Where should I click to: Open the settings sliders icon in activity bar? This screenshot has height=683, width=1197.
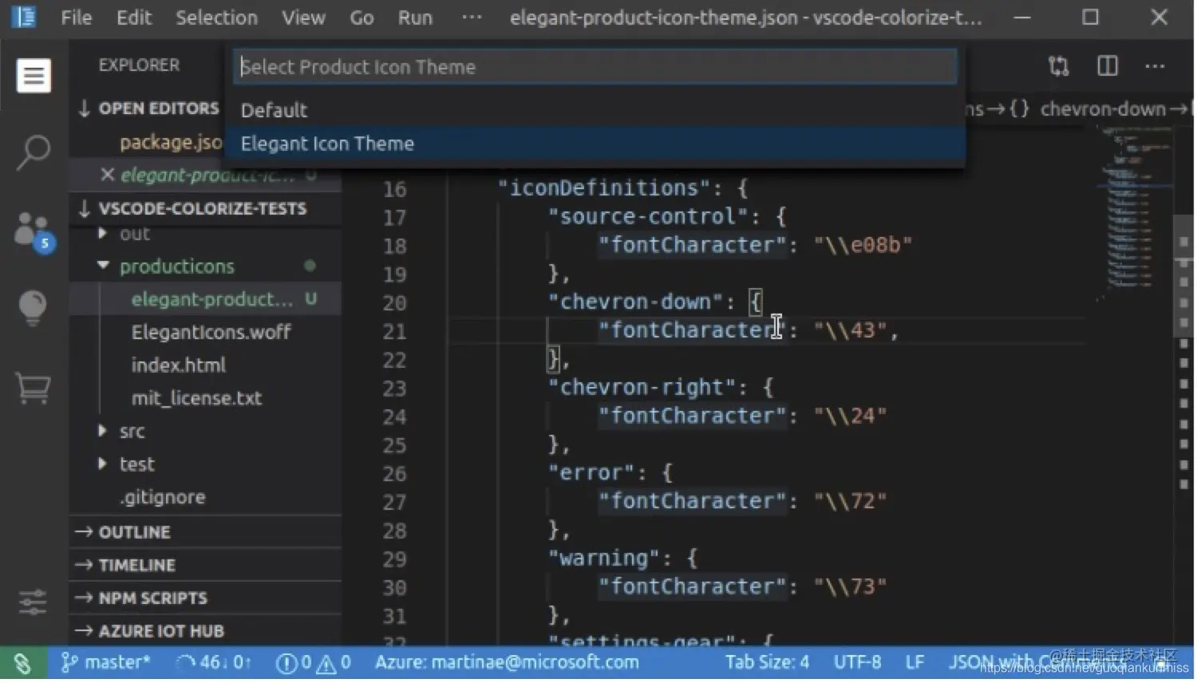[x=33, y=602]
